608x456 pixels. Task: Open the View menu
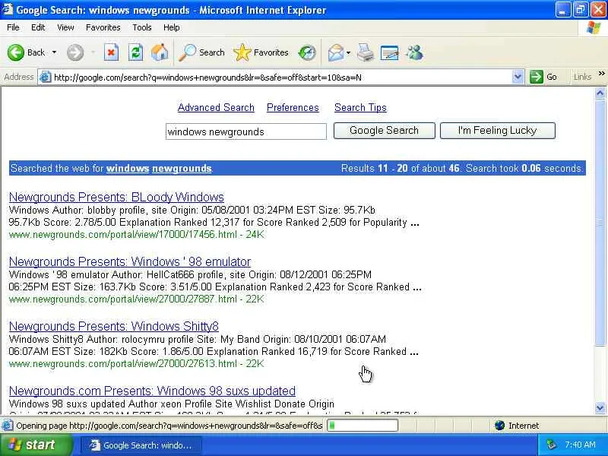(65, 27)
